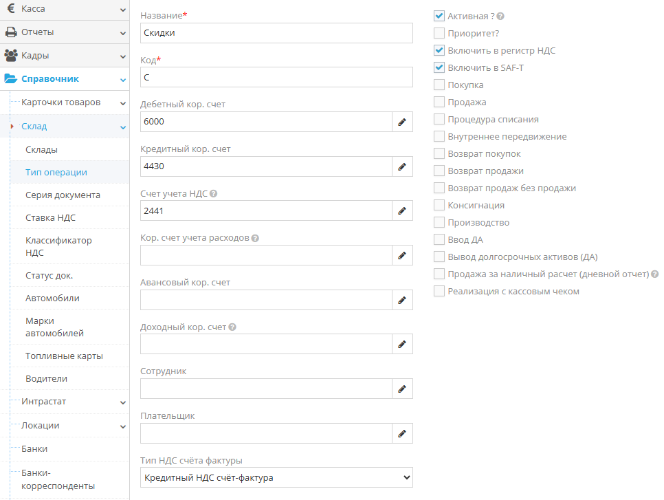The width and height of the screenshot is (664, 500).
Task: Click edit pencil for Сотрудник field
Action: [402, 389]
